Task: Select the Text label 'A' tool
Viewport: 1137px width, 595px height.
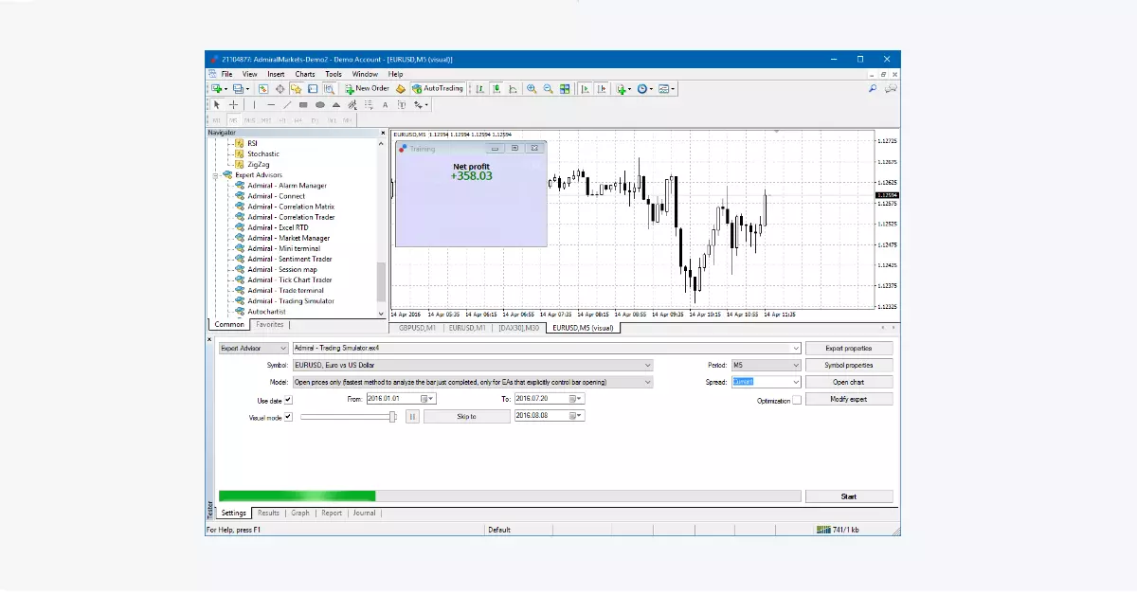Action: [385, 104]
